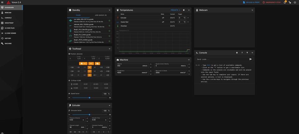Collapse the Webcam panel
This screenshot has height=134, width=299.
[252, 10]
